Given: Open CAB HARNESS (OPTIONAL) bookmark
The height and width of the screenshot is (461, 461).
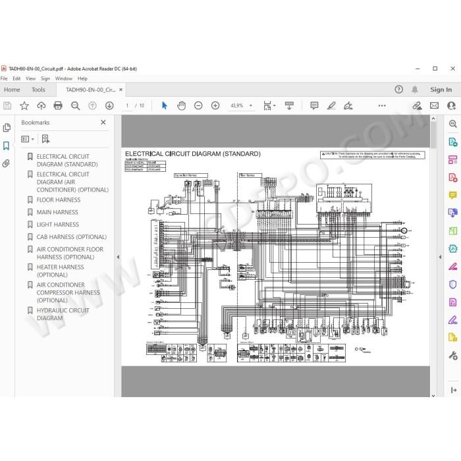Looking at the screenshot, I should coord(71,237).
